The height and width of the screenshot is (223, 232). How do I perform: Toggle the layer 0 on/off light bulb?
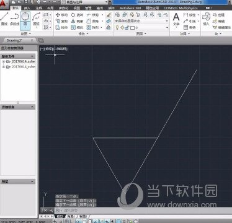117,27
